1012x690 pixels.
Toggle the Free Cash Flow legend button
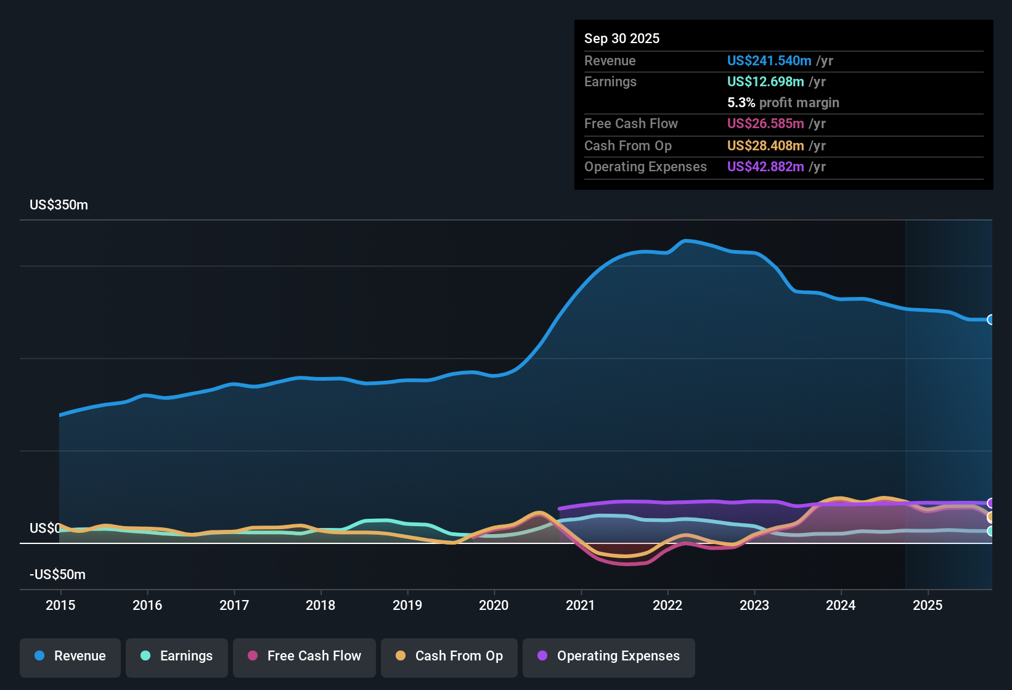[304, 656]
